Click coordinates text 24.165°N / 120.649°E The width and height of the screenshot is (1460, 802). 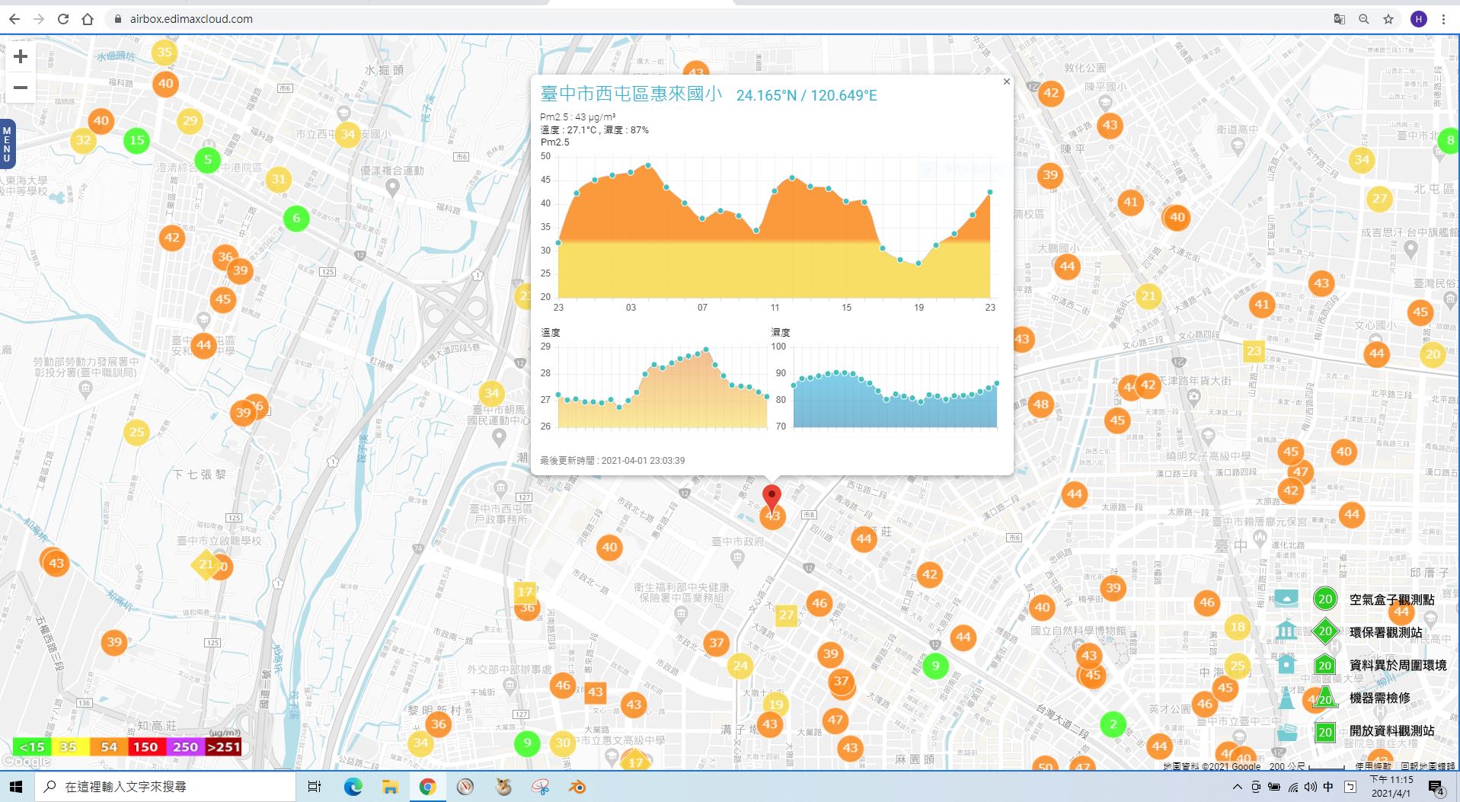point(807,95)
